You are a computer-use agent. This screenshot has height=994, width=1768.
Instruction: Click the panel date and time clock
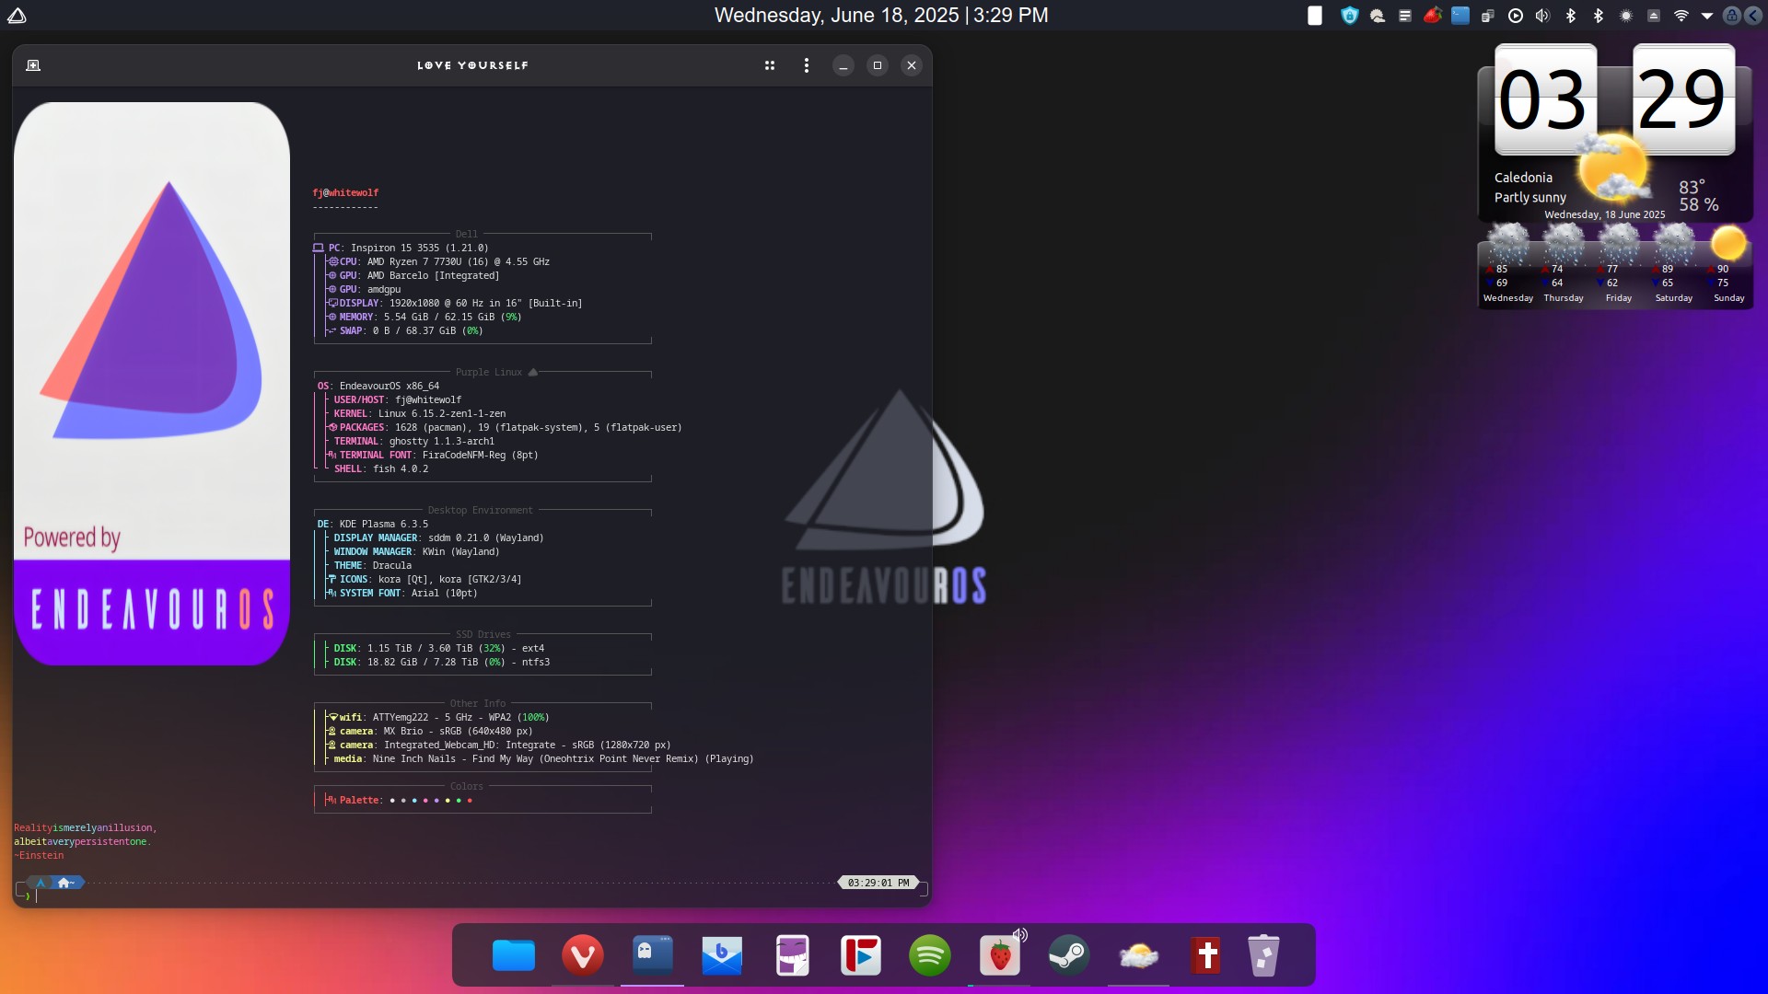(881, 16)
